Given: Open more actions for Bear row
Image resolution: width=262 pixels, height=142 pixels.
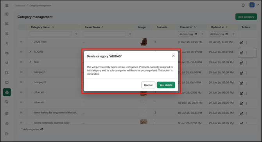Looking at the screenshot, I should (x=246, y=63).
